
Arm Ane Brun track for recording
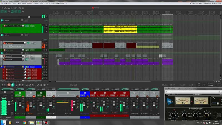pos(4,26)
